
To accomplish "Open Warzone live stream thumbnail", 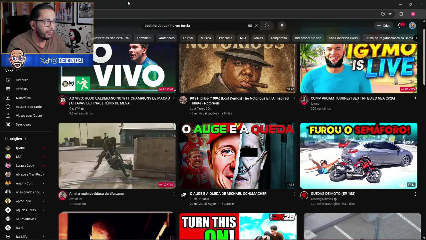I will (x=117, y=156).
